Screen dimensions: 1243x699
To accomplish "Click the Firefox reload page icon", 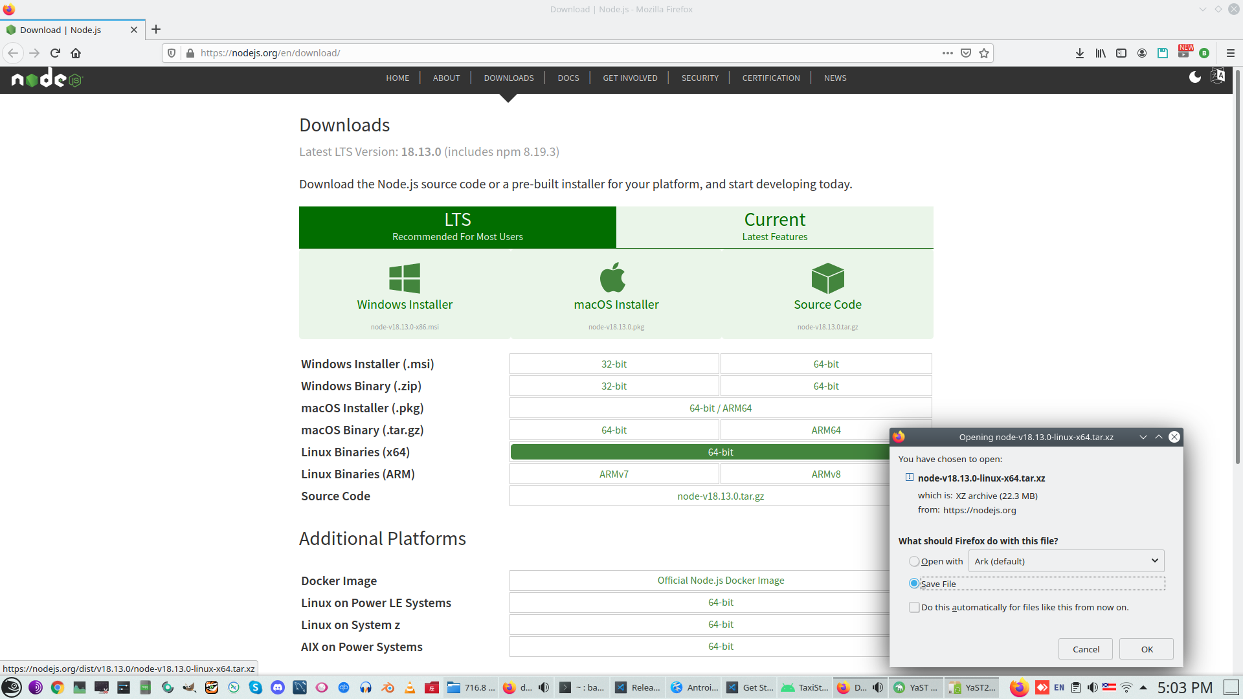I will pos(55,53).
